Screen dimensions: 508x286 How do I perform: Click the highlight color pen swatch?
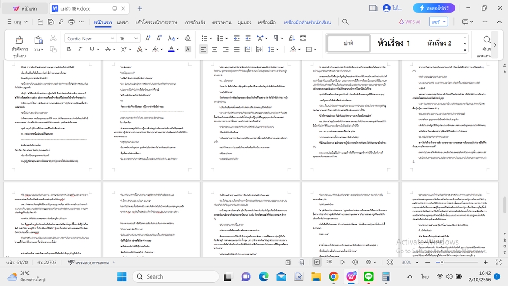[156, 49]
